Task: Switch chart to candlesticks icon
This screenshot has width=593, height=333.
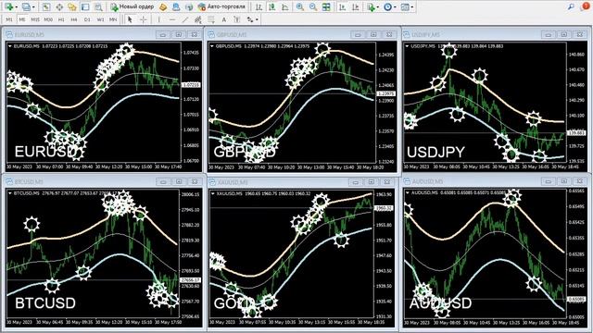Action: tap(271, 6)
